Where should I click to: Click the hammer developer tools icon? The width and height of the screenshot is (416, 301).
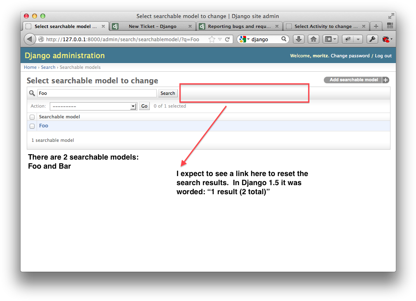pos(372,39)
